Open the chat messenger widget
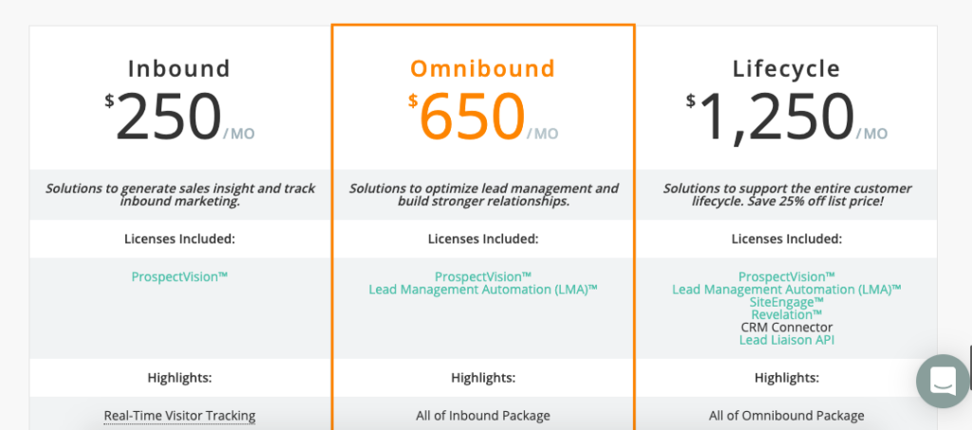The image size is (972, 430). [943, 381]
